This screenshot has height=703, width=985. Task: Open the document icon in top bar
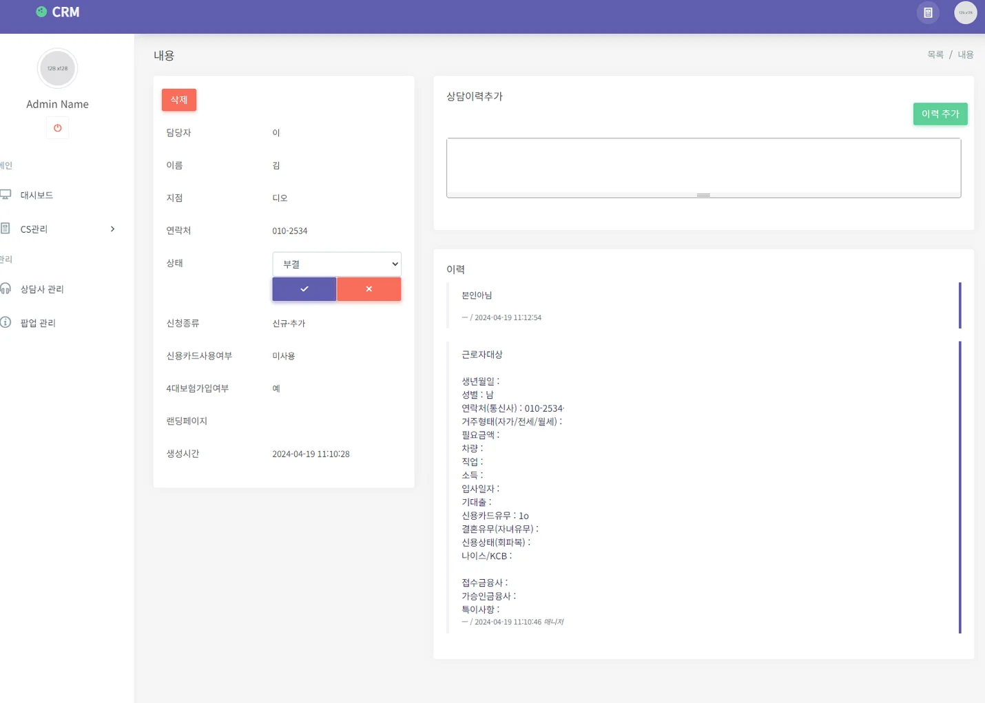coord(928,12)
